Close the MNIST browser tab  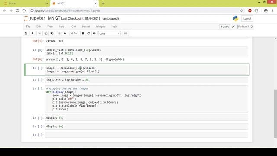pos(95,3)
